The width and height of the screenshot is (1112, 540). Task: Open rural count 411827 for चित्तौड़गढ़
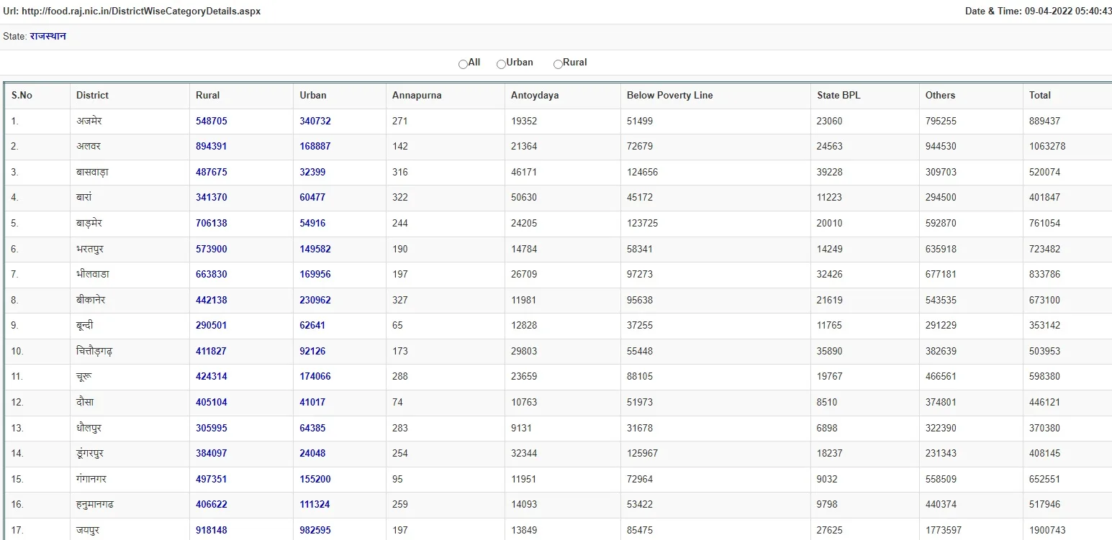212,352
